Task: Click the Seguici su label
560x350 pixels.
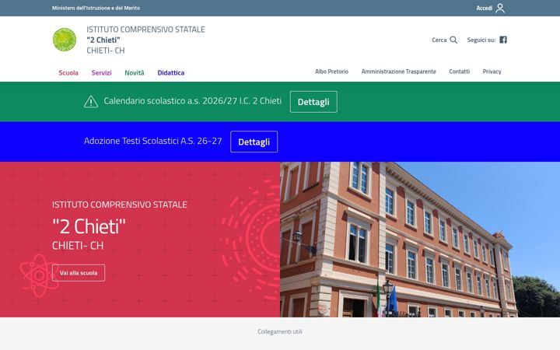Action: 481,40
